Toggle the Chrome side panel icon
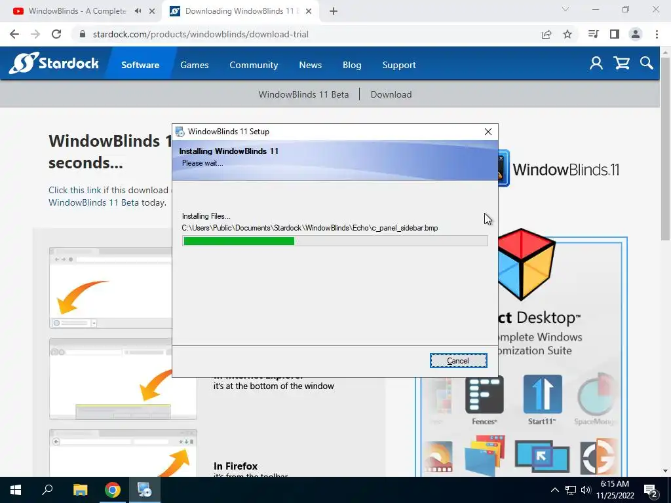This screenshot has height=503, width=671. coord(615,34)
